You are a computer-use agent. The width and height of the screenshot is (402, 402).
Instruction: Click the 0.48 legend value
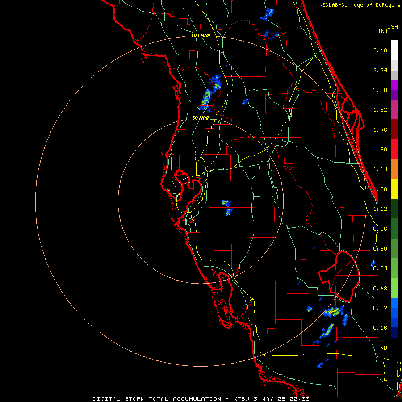click(380, 289)
